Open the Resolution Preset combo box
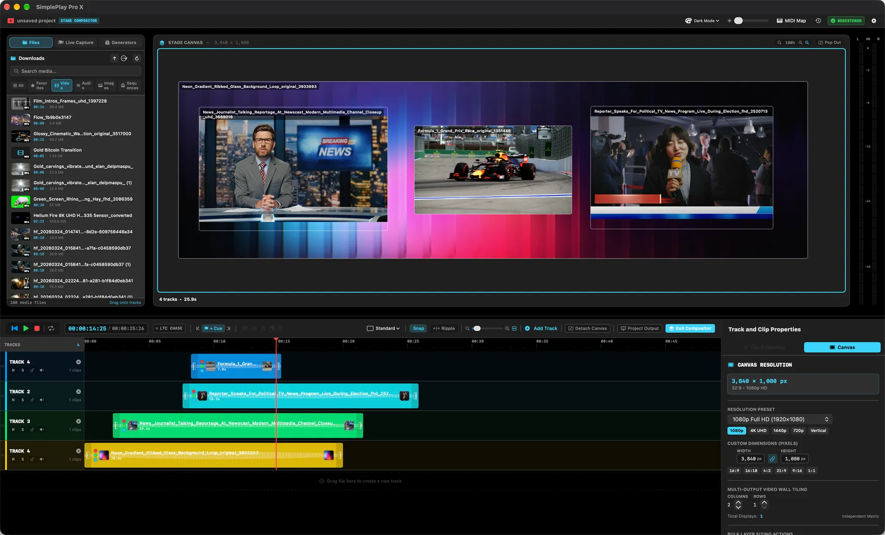This screenshot has height=535, width=885. (780, 419)
